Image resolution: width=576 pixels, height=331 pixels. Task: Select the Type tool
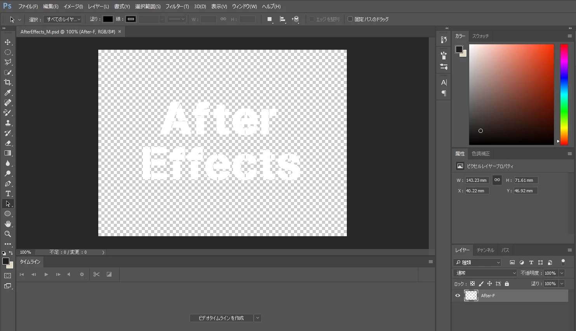[8, 193]
